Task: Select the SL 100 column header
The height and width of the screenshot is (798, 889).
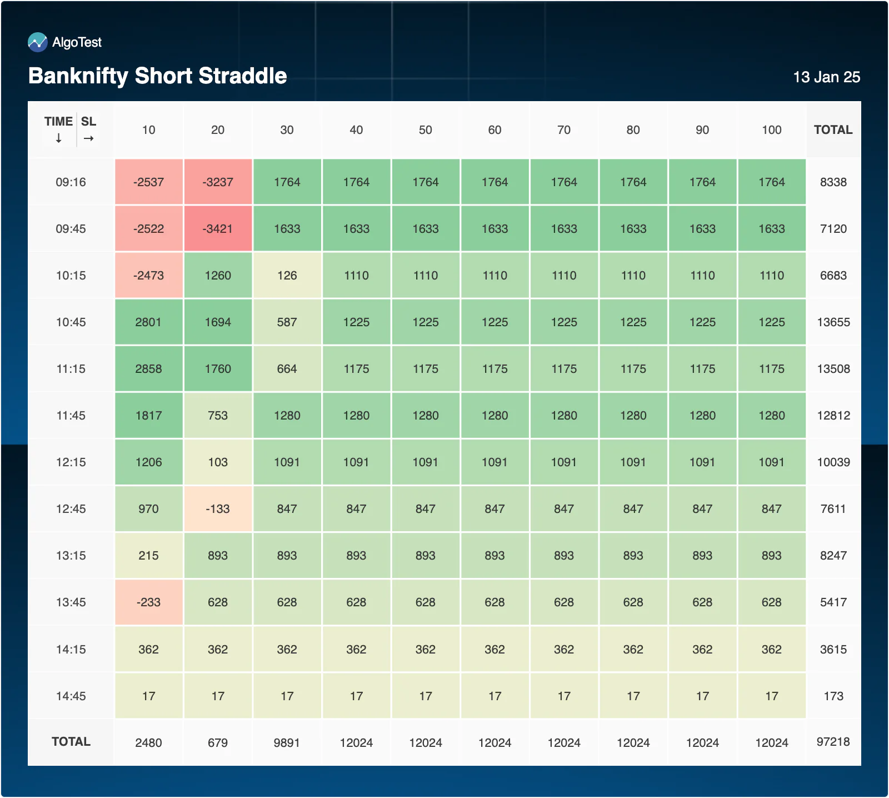Action: [771, 129]
